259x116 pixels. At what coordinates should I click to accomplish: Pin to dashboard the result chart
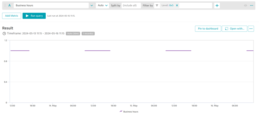pos(208,29)
